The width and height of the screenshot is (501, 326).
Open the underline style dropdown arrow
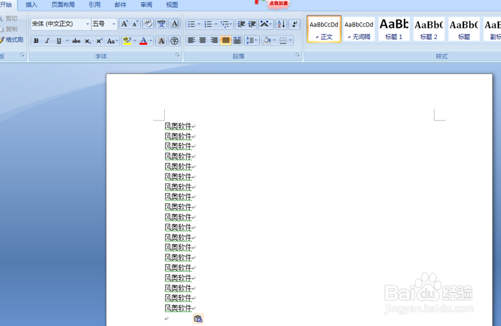click(67, 41)
